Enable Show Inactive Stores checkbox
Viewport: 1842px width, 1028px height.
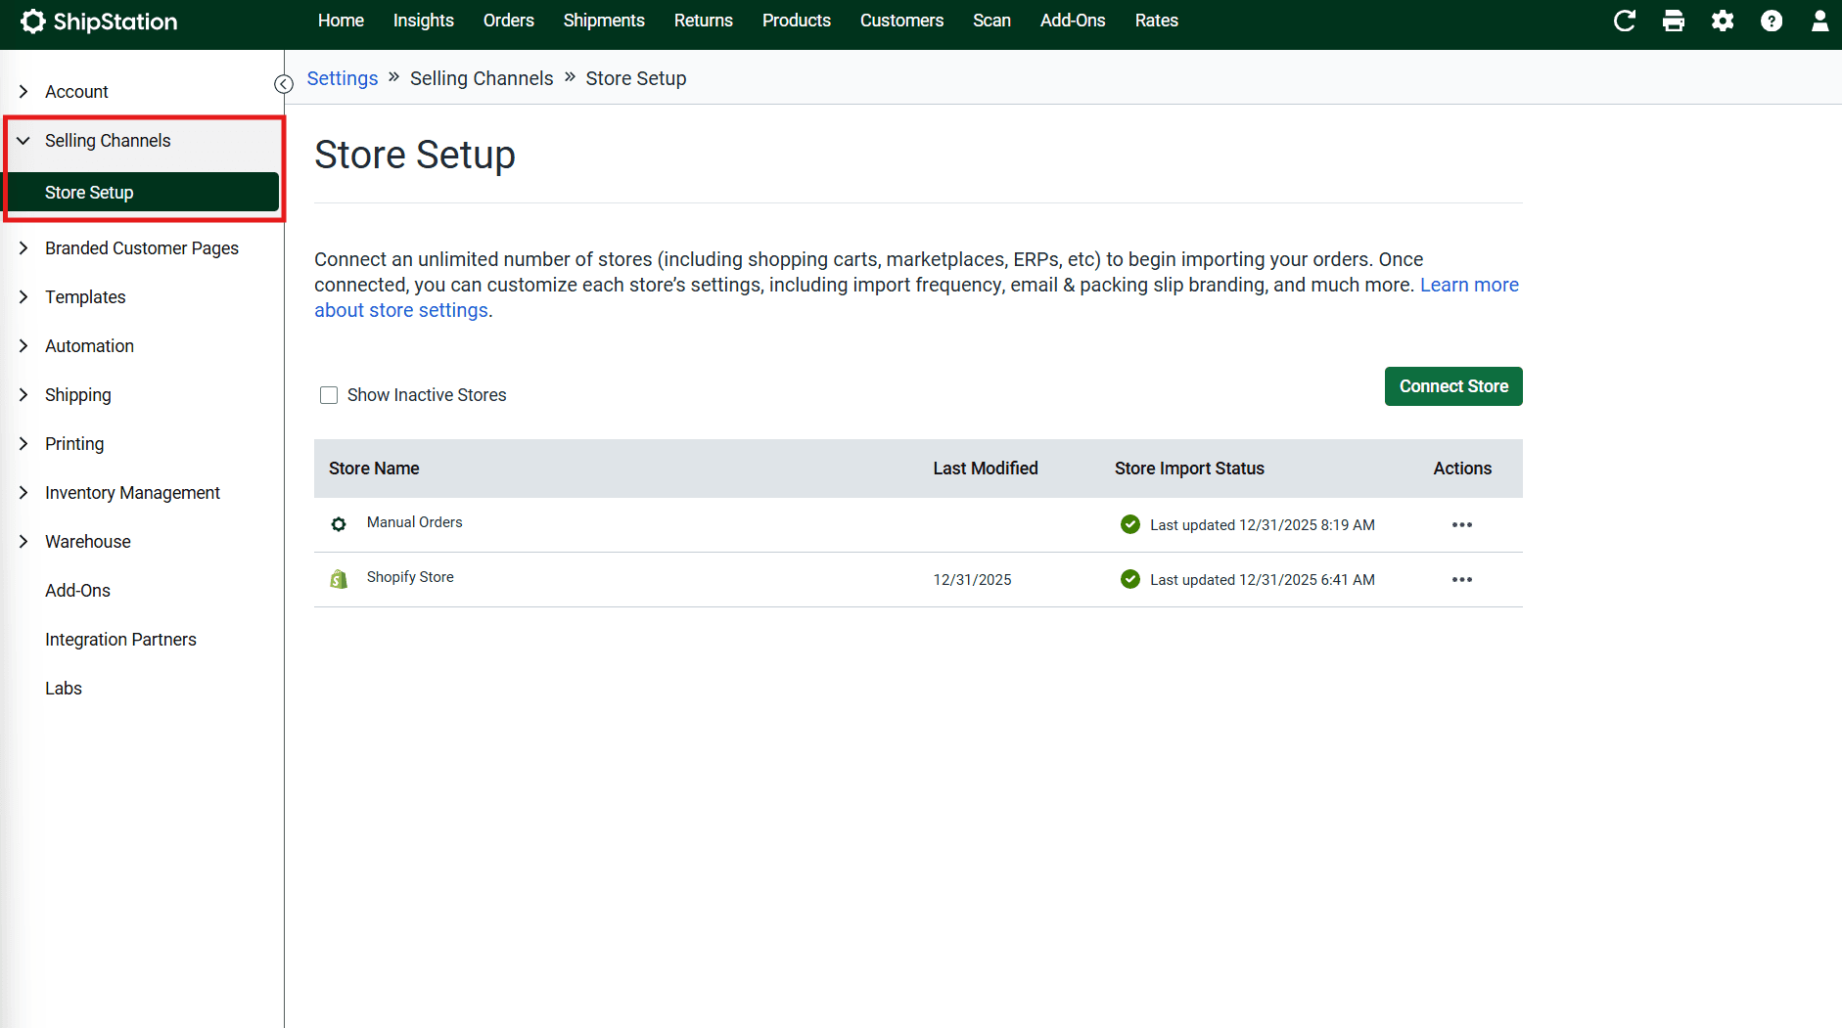(329, 395)
